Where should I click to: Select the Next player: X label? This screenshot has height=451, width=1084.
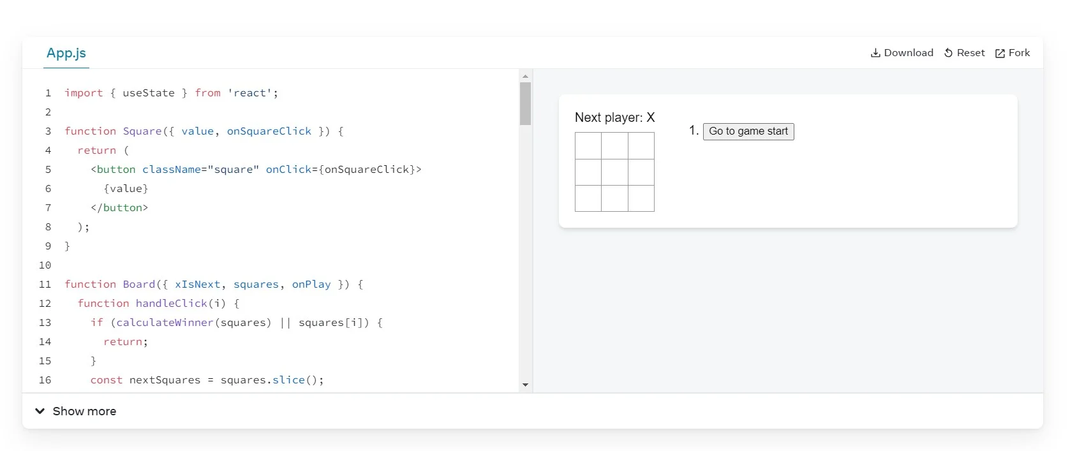pos(614,117)
